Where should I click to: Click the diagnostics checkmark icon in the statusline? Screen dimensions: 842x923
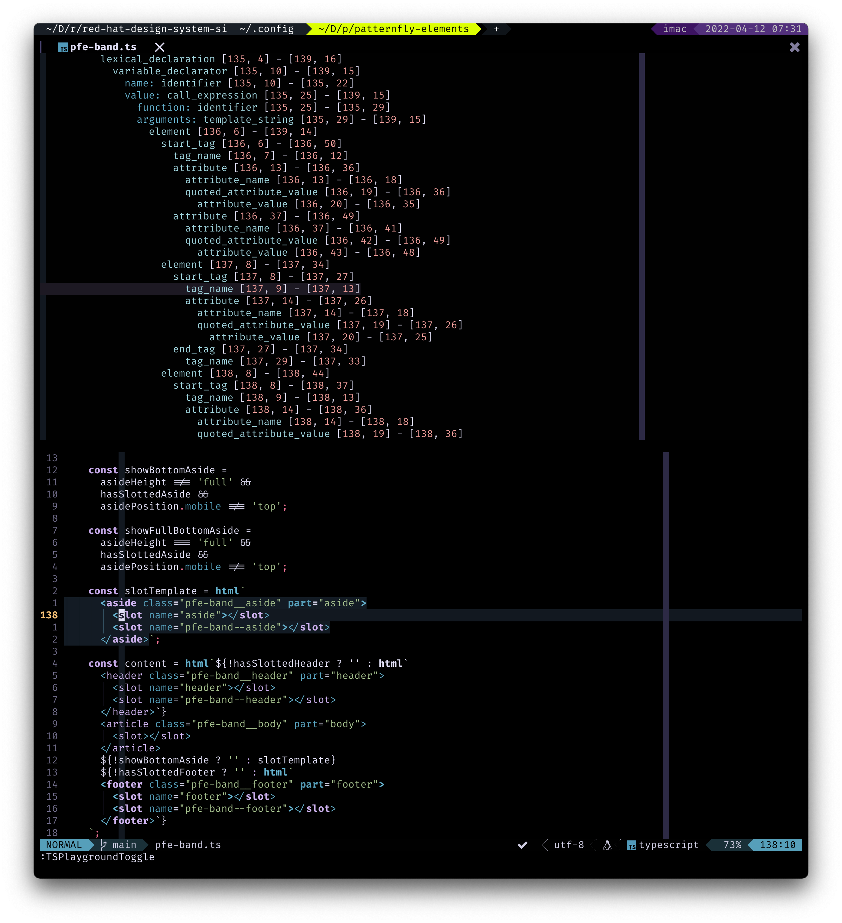point(523,845)
